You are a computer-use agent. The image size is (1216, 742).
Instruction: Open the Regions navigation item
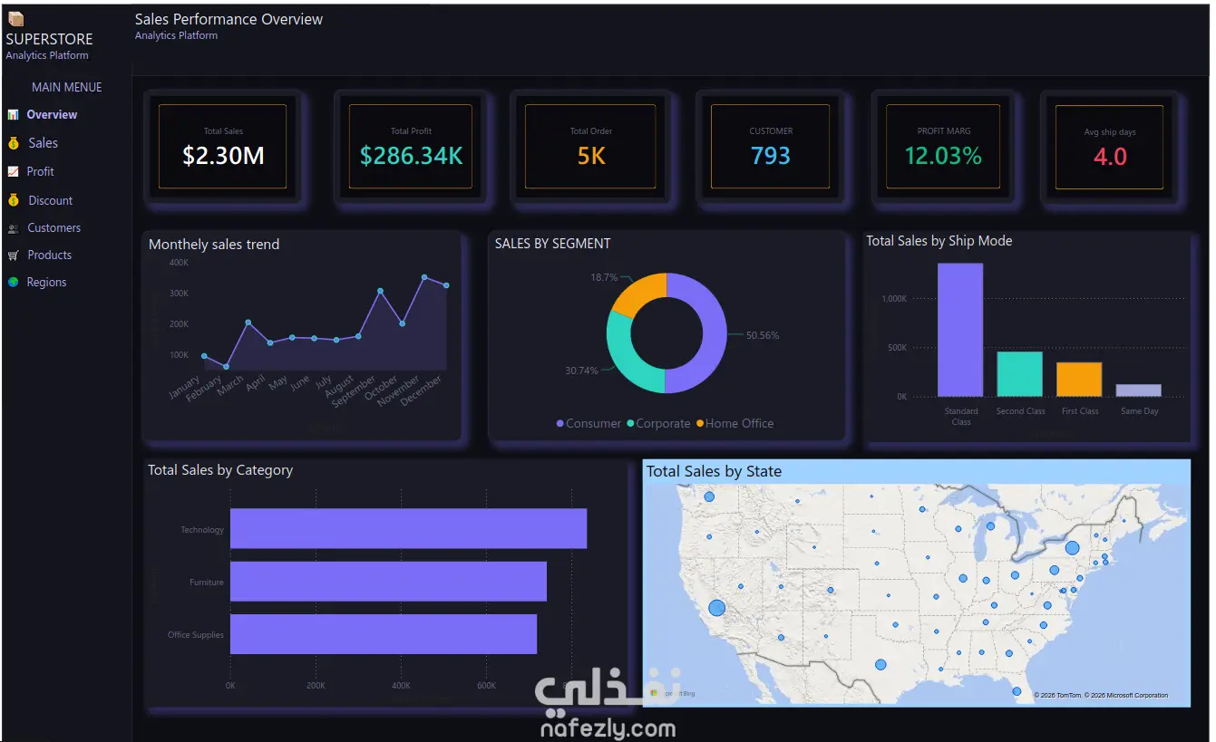tap(47, 283)
